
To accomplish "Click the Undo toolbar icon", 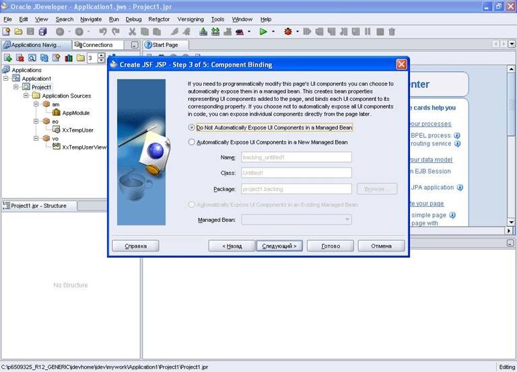I will click(103, 32).
